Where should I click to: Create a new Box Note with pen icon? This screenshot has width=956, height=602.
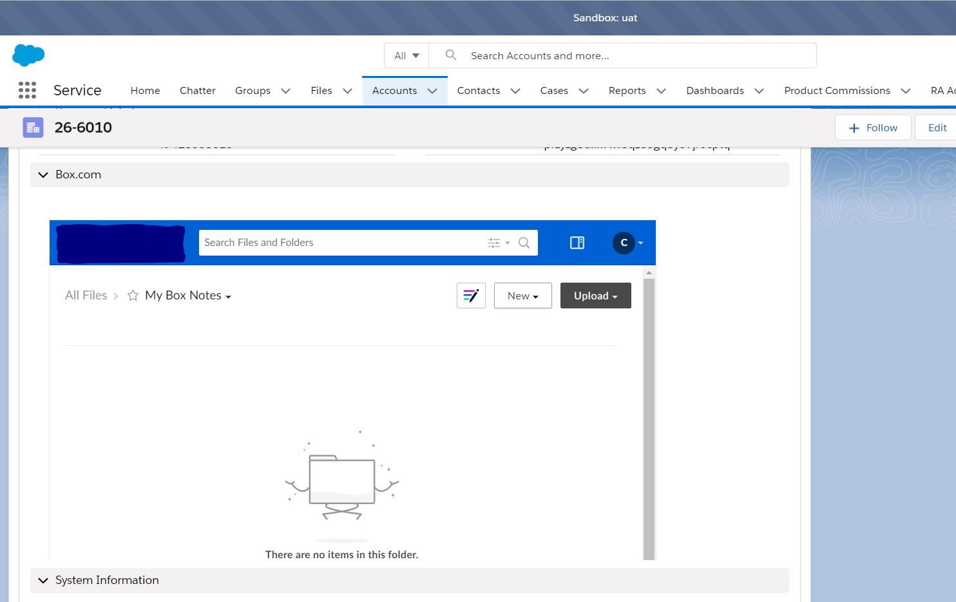tap(471, 296)
